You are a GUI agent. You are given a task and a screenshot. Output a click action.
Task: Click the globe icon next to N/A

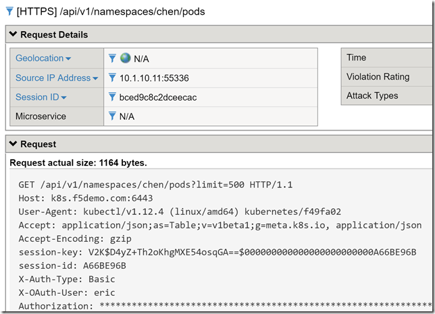tap(125, 59)
